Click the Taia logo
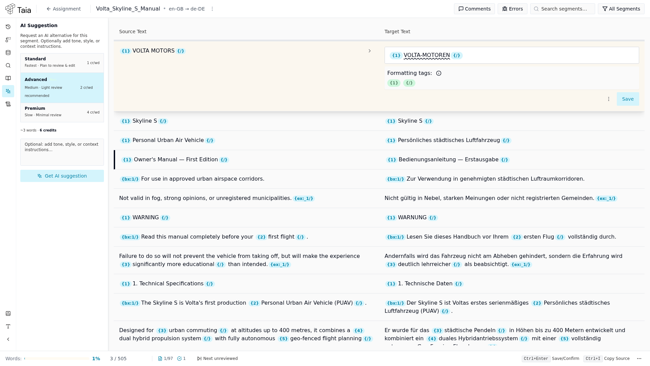650x366 pixels. pyautogui.click(x=18, y=9)
